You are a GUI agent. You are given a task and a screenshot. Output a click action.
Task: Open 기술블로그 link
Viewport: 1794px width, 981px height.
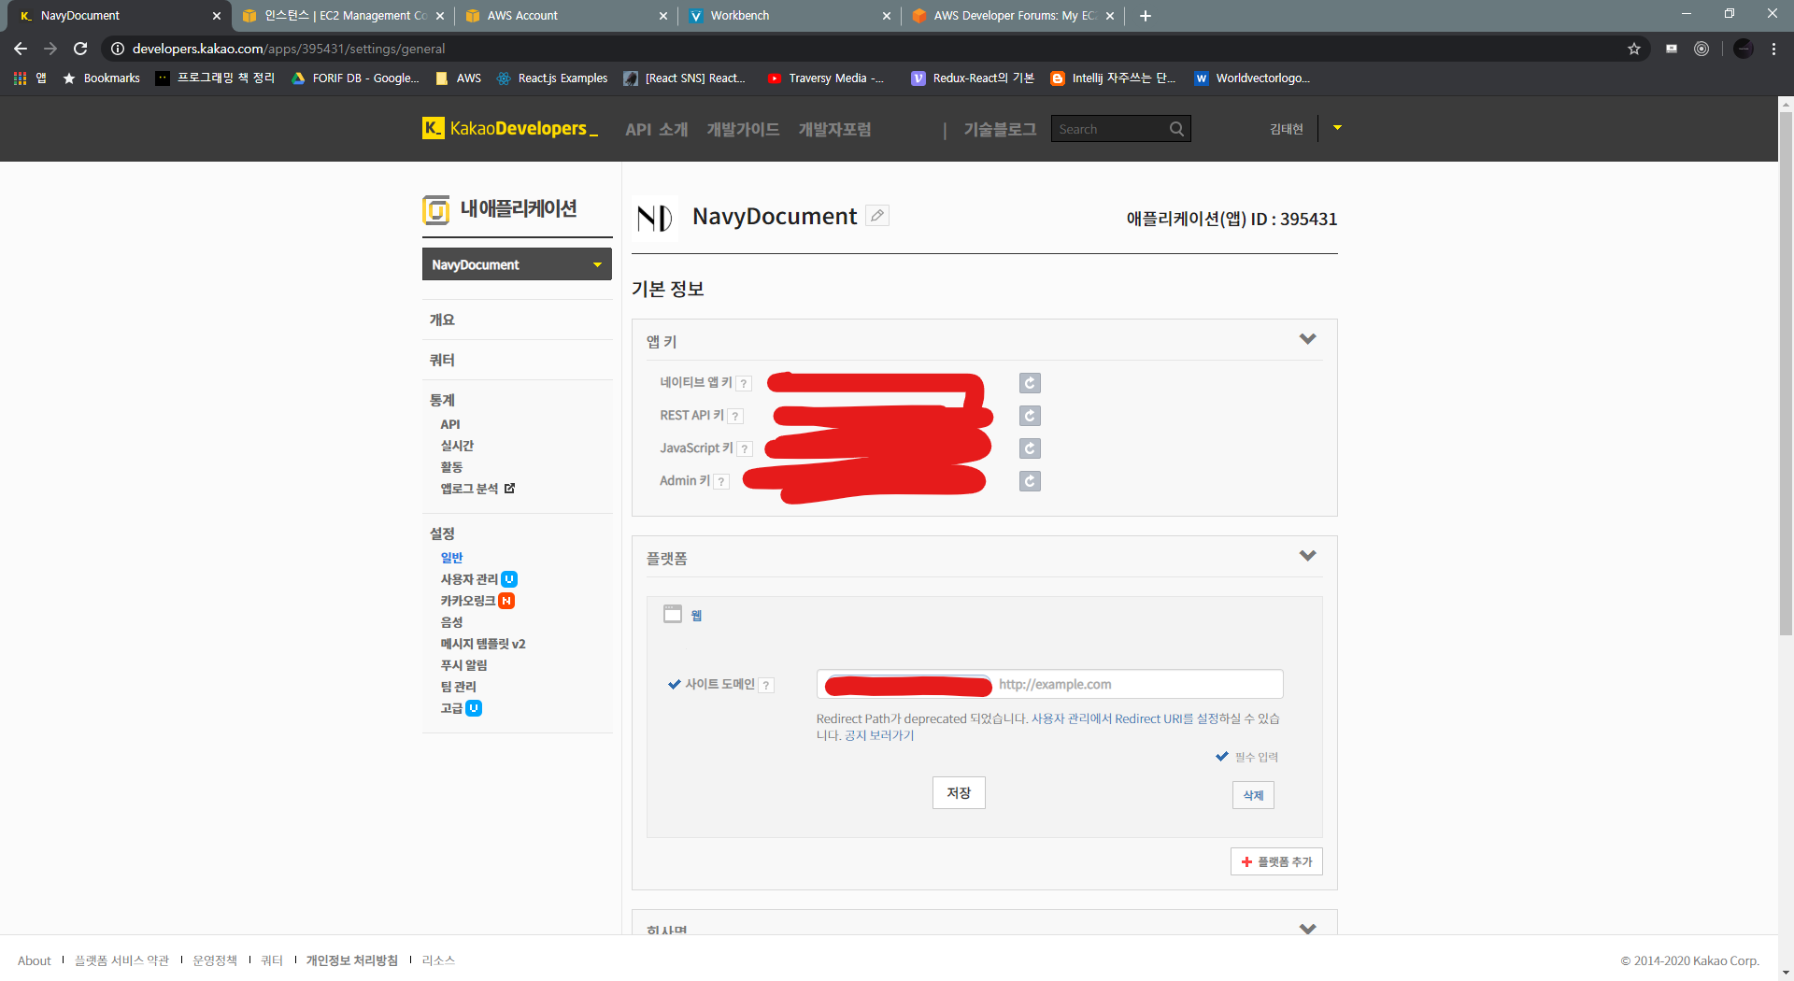pos(1000,130)
